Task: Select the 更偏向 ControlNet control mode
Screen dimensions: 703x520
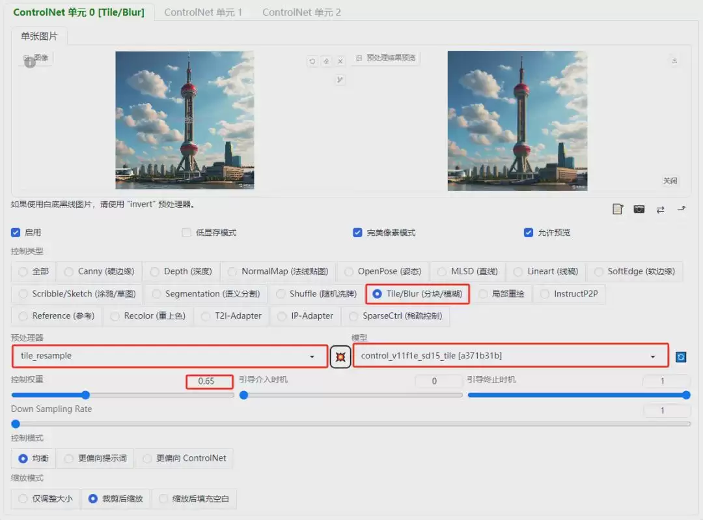Action: point(184,459)
